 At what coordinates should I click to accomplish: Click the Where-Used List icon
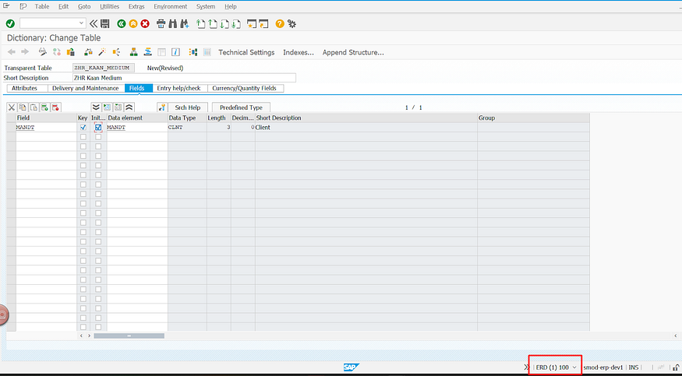click(x=116, y=52)
